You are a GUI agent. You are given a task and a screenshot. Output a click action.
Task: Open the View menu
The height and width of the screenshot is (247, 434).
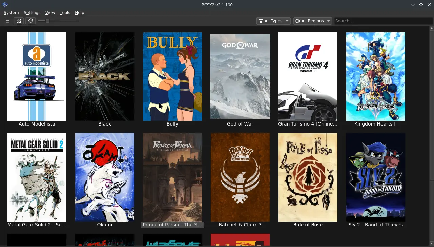tap(50, 12)
